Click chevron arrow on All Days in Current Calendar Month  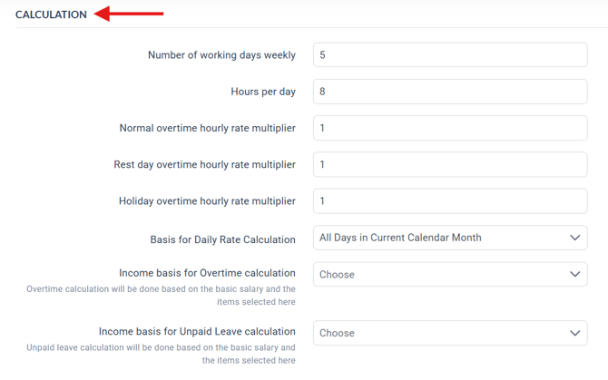574,238
